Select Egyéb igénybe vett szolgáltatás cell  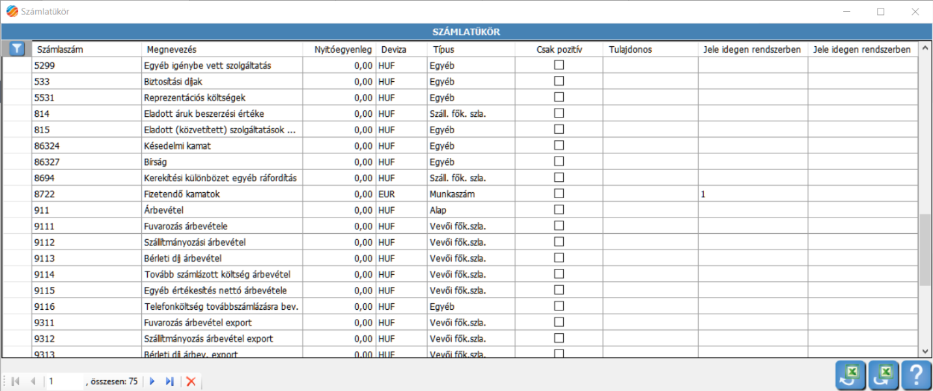[222, 65]
